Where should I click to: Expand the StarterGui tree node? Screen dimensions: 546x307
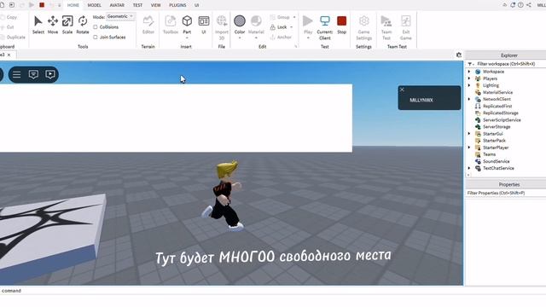[469, 134]
